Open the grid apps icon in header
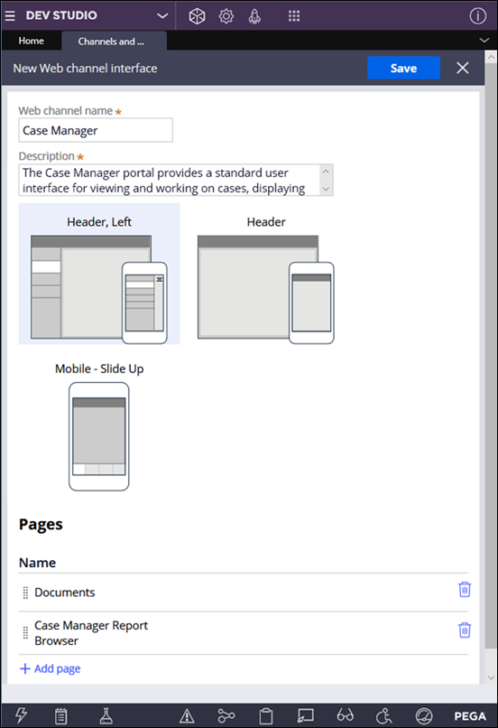 294,16
